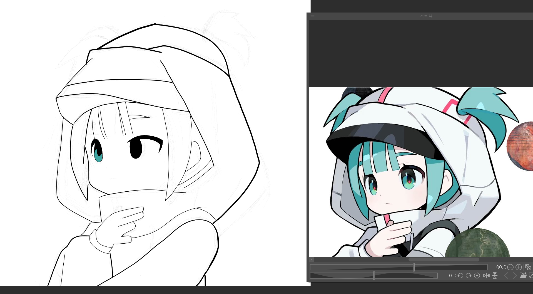Image resolution: width=533 pixels, height=294 pixels.
Task: Click the zoom value 100.0
Action: (x=500, y=267)
